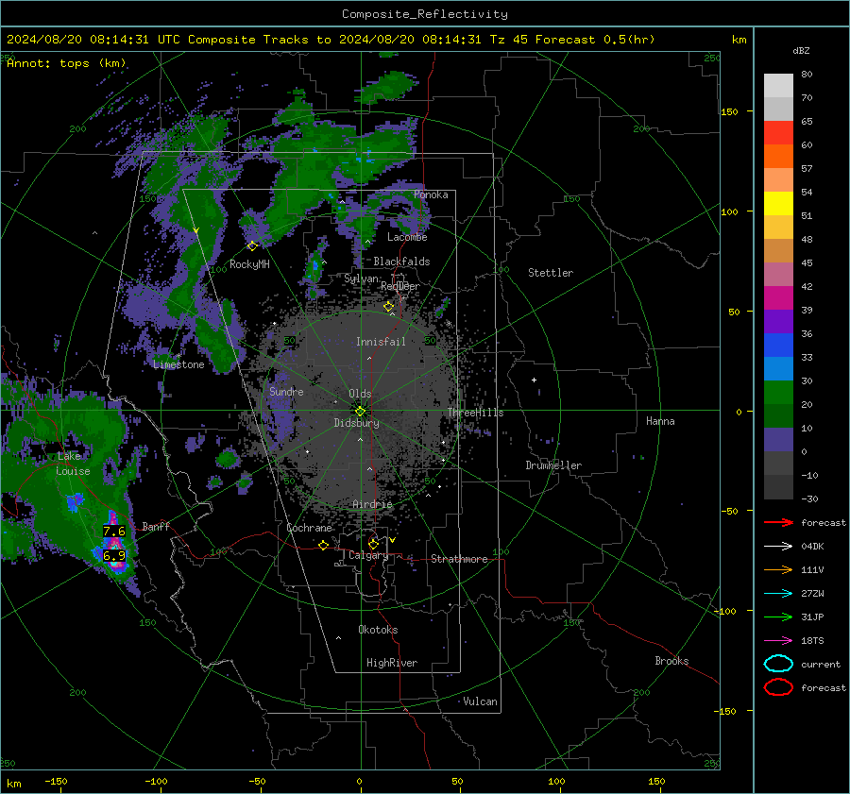Click the Vulcan town label
850x794 pixels.
pos(481,701)
